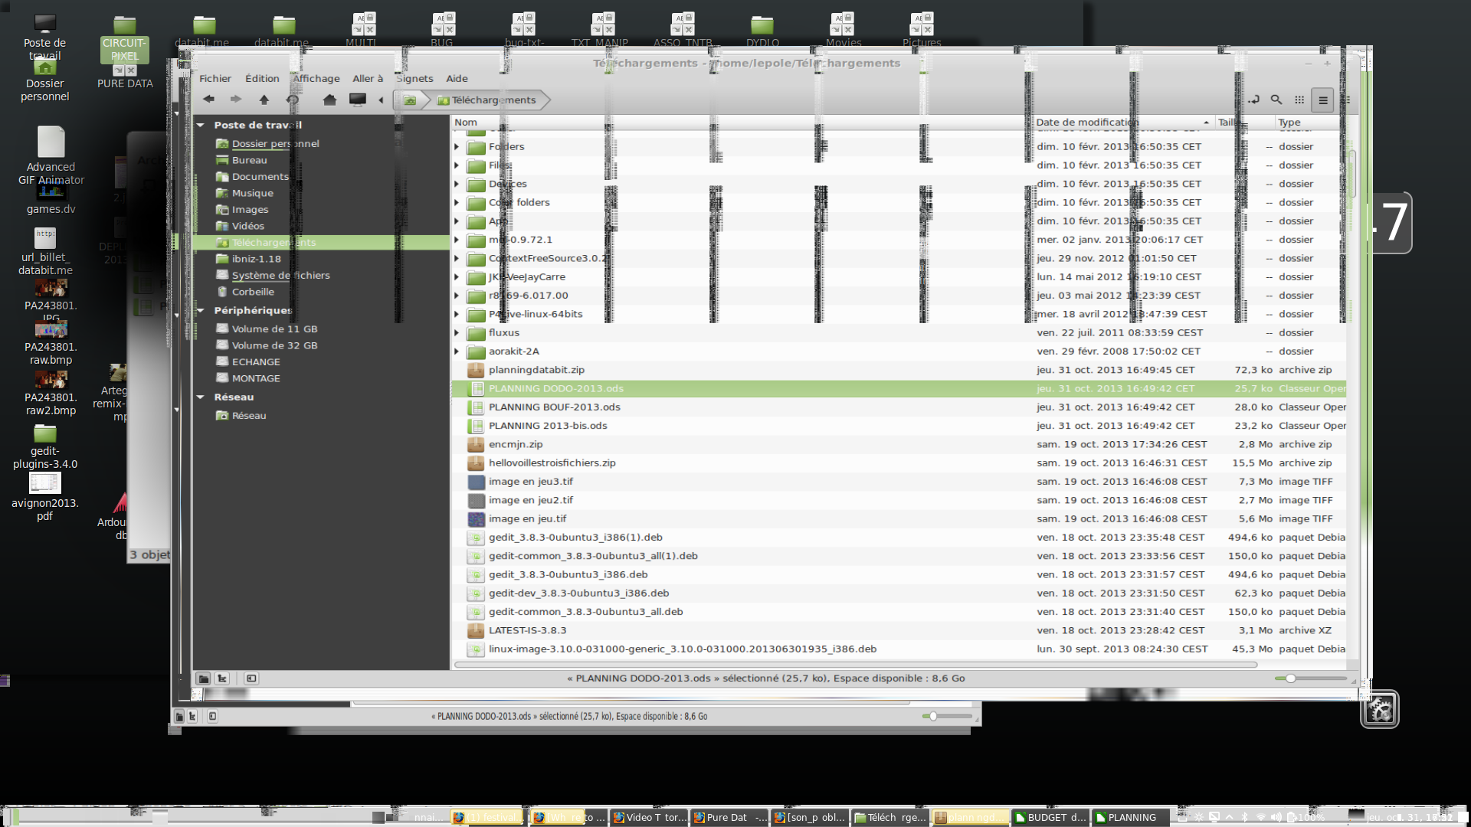The image size is (1471, 827).
Task: Adjust the zoom slider in status bar
Action: [1291, 678]
